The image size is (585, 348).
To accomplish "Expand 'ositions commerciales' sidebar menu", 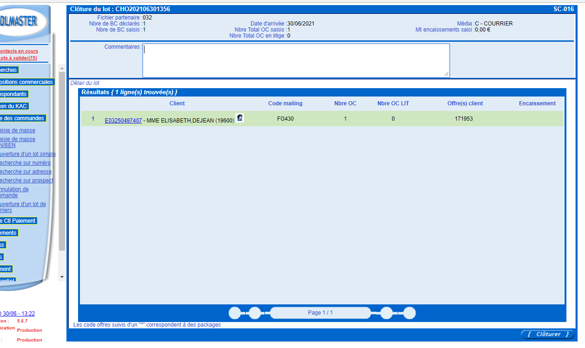I will click(27, 82).
